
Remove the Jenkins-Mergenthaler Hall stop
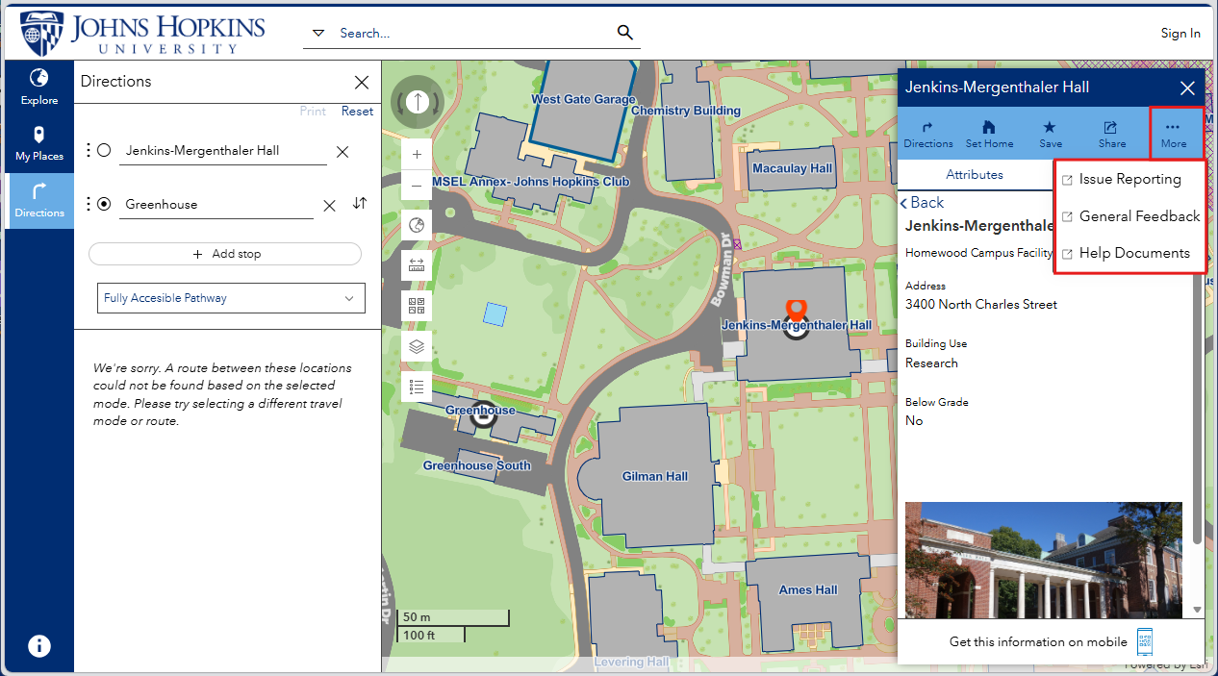pos(343,152)
